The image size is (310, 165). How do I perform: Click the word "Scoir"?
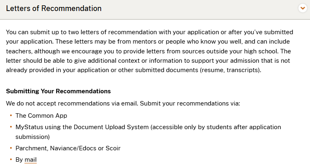click(x=112, y=148)
